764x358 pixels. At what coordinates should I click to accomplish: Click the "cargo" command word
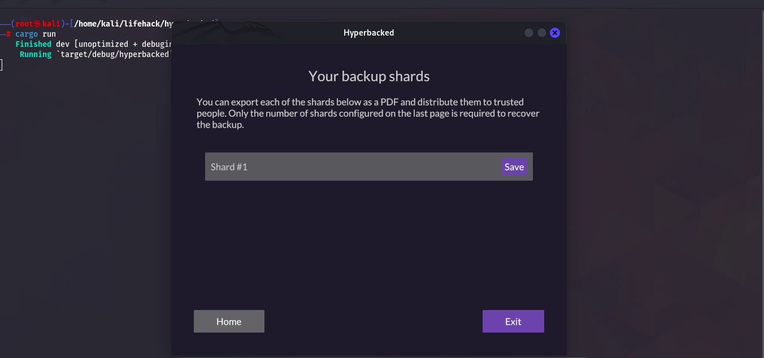point(27,34)
